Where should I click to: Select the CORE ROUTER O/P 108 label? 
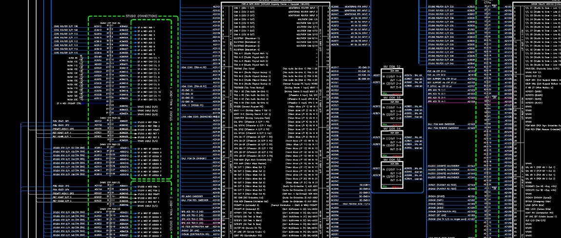pyautogui.click(x=65, y=30)
